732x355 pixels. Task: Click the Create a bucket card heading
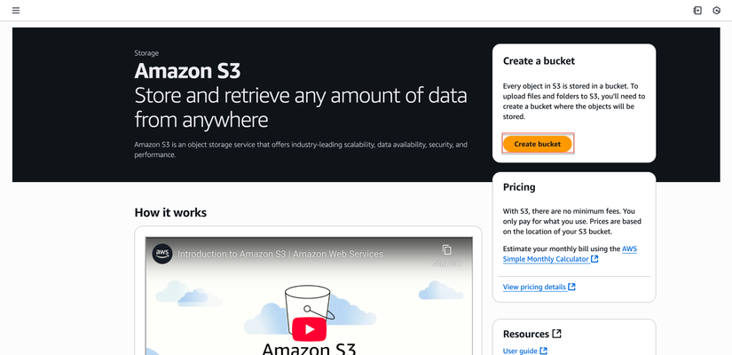[x=539, y=61]
